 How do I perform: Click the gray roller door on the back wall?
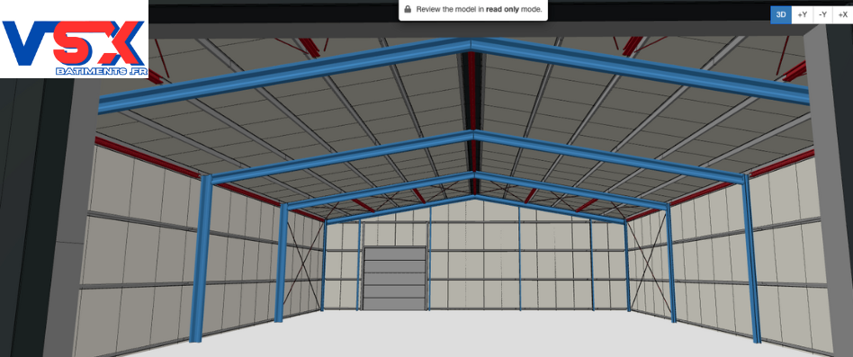(394, 278)
